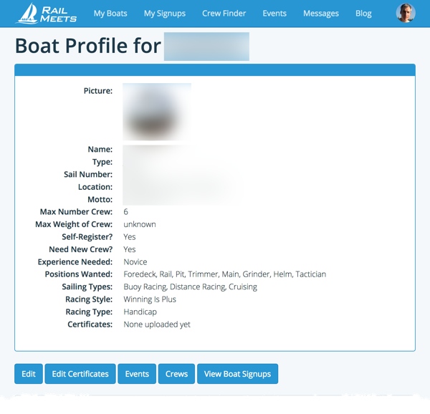Click the Positions Wanted list text
This screenshot has height=414, width=430.
224,274
